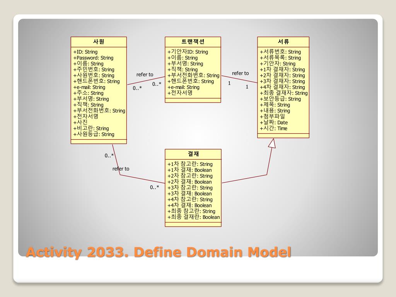Select '+e-mail: String' in the 사원 class
The image size is (396, 297).
(89, 87)
